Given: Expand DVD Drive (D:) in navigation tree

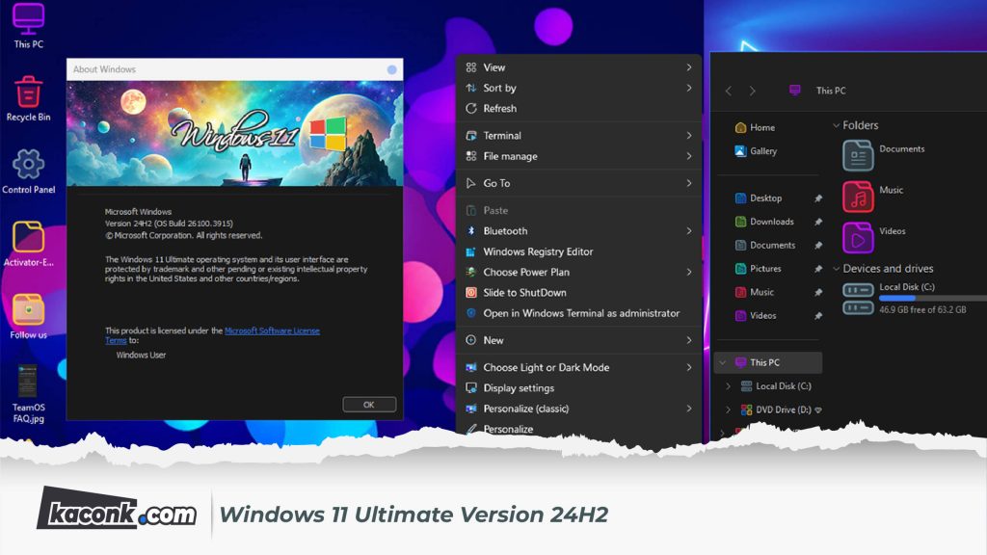Looking at the screenshot, I should pyautogui.click(x=729, y=410).
